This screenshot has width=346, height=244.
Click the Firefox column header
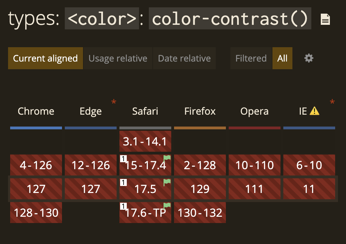coord(200,111)
